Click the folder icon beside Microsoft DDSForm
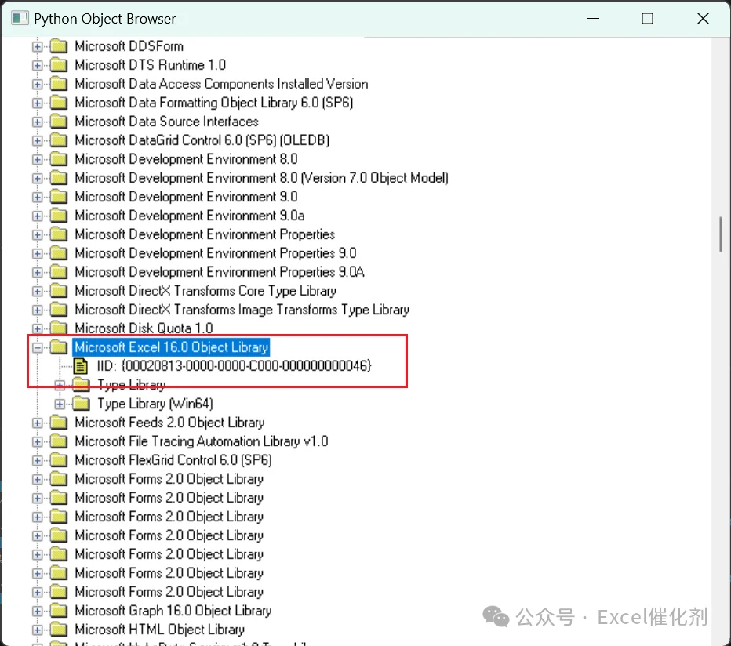Image resolution: width=731 pixels, height=646 pixels. coord(59,46)
